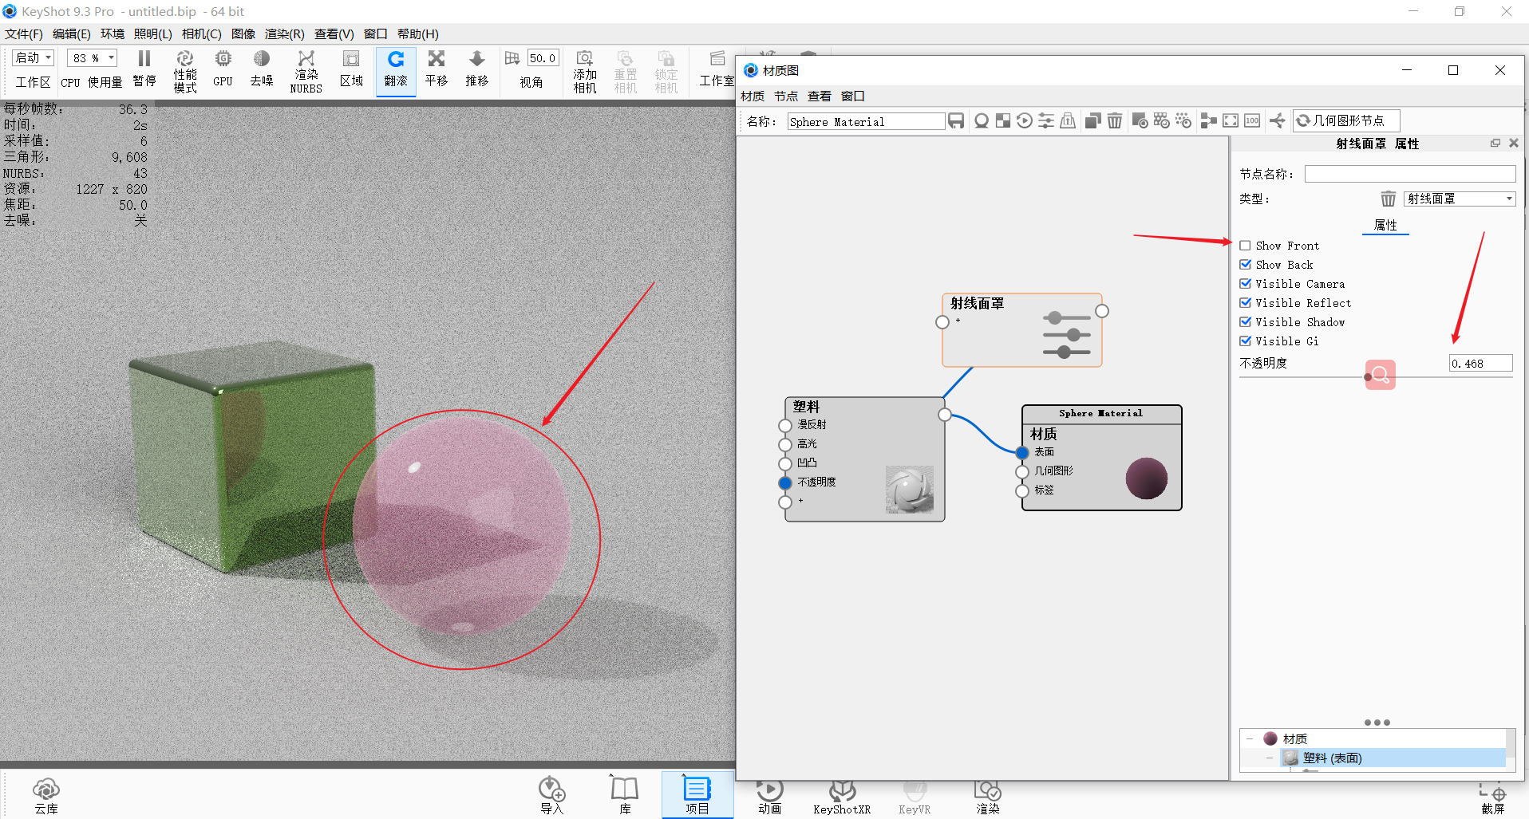Viewport: 1529px width, 819px height.
Task: Click the GPU icon in toolbar
Action: (223, 58)
